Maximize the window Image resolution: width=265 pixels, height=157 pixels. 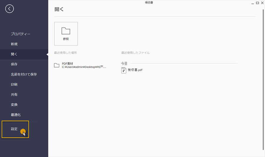(x=257, y=3)
